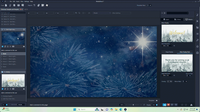Click the plus icon on Closing cue
Screen dimensions: 200x112
pos(10,89)
